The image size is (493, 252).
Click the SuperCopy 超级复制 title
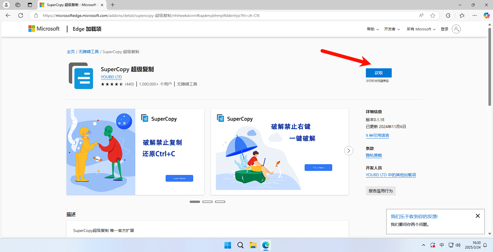(x=127, y=69)
